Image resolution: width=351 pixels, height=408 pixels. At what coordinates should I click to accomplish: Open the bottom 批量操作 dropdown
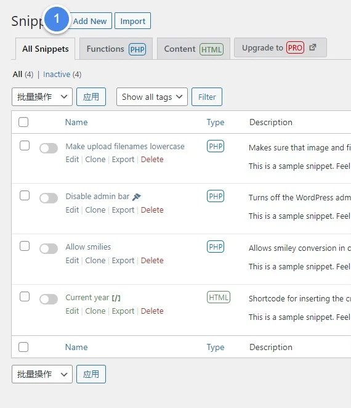point(42,374)
